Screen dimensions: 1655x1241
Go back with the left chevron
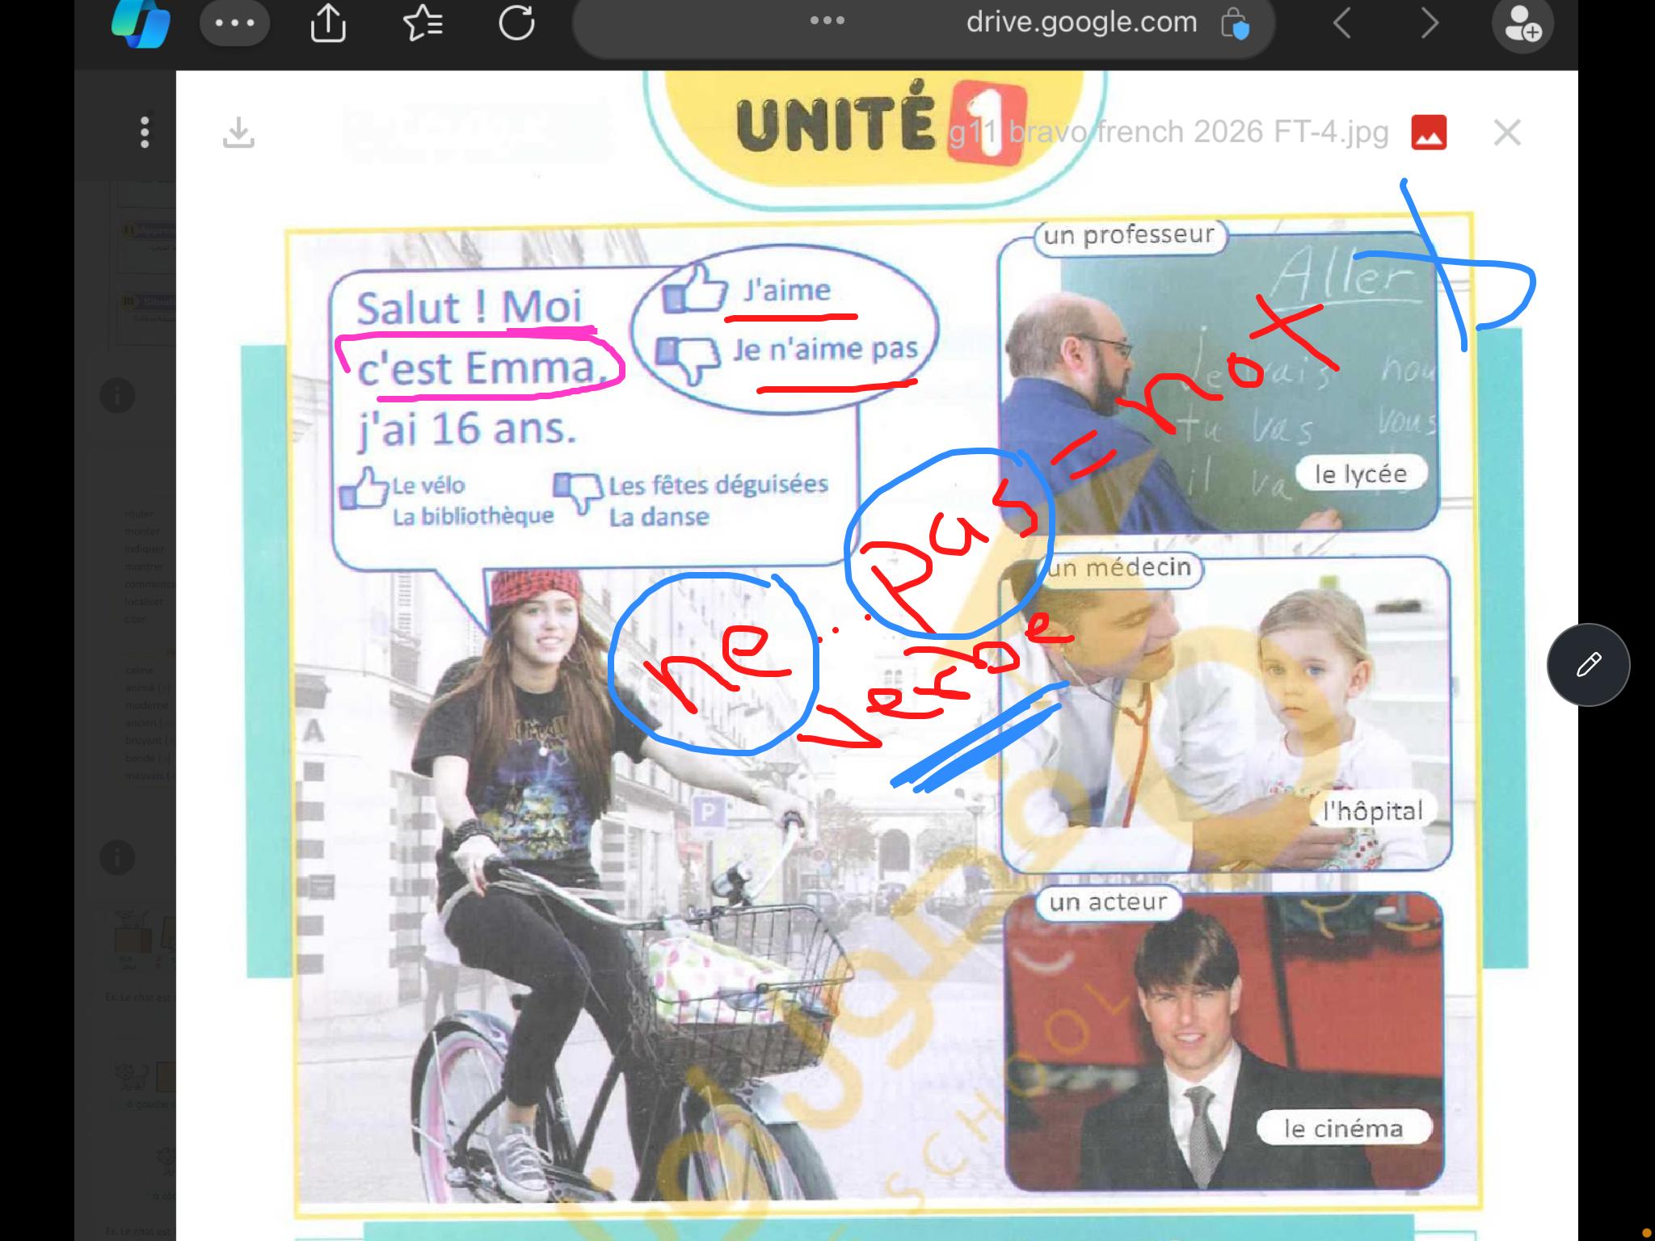point(1341,23)
